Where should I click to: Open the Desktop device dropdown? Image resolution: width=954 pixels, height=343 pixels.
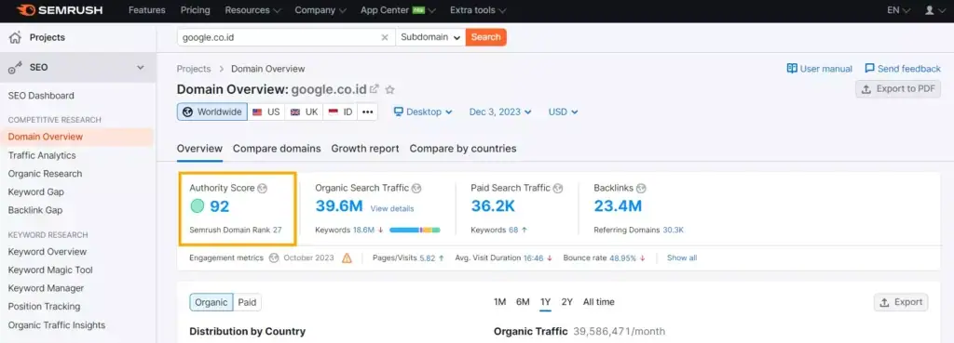pyautogui.click(x=423, y=112)
